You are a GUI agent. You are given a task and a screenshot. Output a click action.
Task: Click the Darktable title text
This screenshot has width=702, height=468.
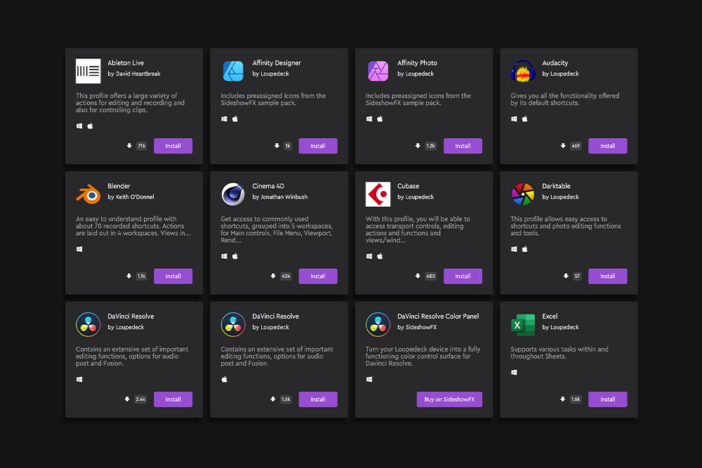click(x=556, y=186)
